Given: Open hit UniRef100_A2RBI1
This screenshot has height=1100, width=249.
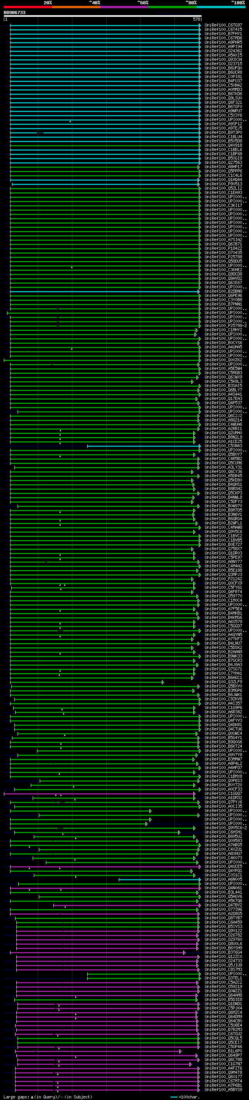Looking at the screenshot, I should (223, 429).
